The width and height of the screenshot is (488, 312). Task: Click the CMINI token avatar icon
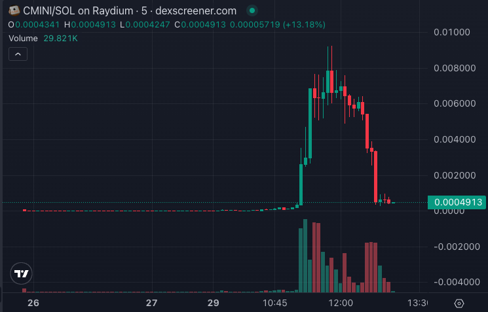14,10
